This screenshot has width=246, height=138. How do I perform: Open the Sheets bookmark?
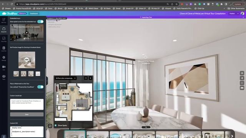click(7, 8)
